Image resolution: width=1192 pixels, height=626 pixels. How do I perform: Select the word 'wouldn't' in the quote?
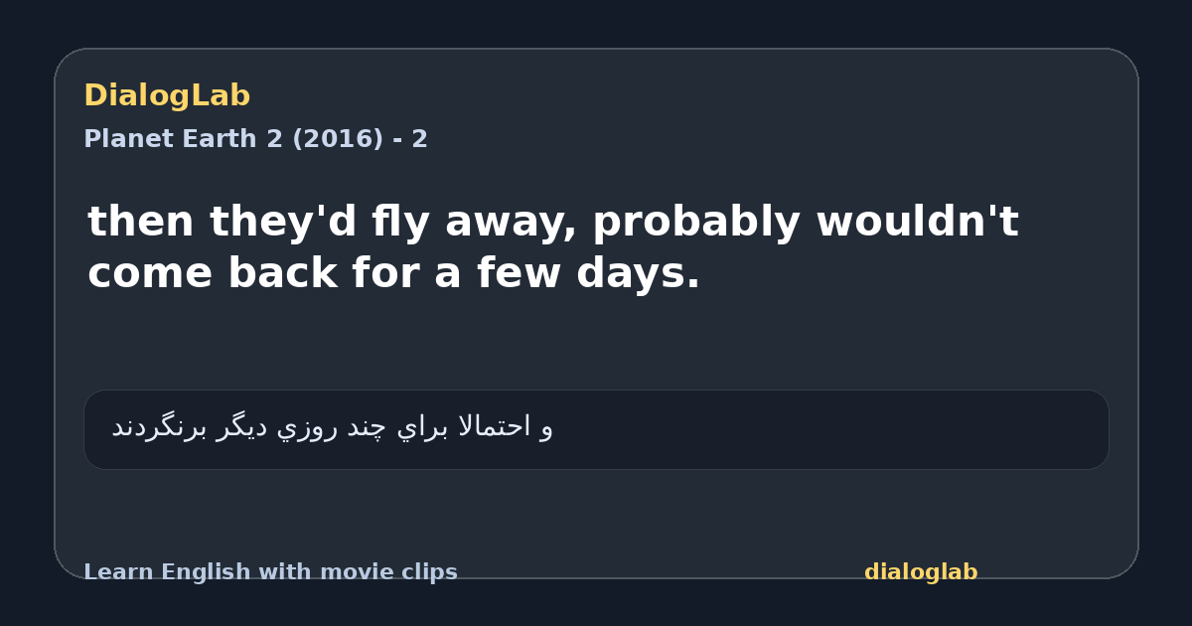[917, 223]
